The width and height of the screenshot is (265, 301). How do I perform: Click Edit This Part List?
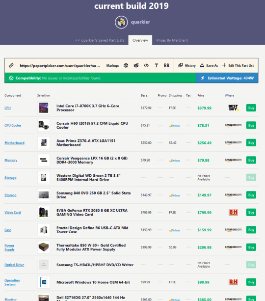pos(238,65)
